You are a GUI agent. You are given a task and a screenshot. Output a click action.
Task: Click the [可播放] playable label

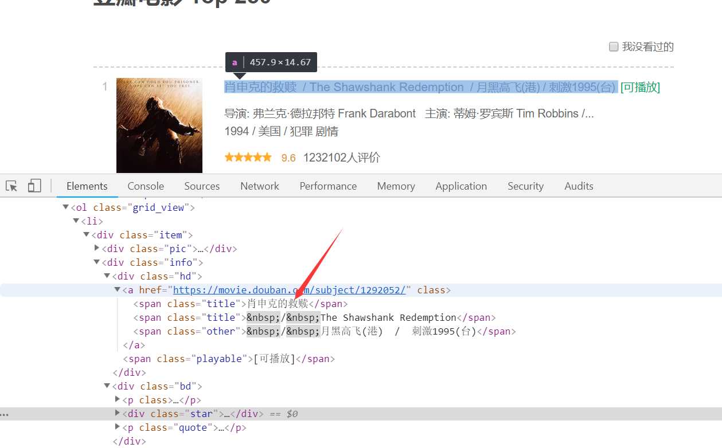640,87
